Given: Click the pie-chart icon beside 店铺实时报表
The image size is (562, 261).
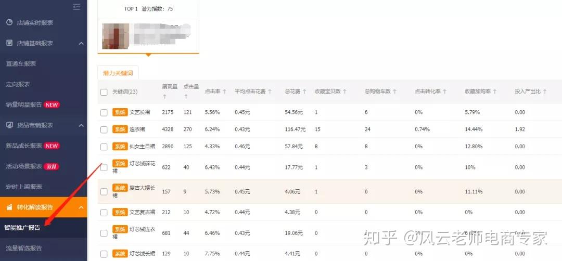Looking at the screenshot, I should pyautogui.click(x=10, y=22).
